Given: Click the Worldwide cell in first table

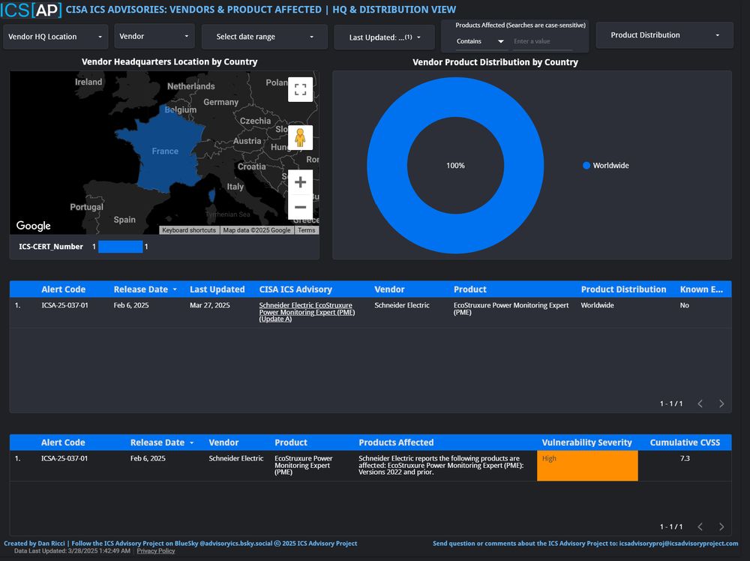Looking at the screenshot, I should [x=598, y=305].
